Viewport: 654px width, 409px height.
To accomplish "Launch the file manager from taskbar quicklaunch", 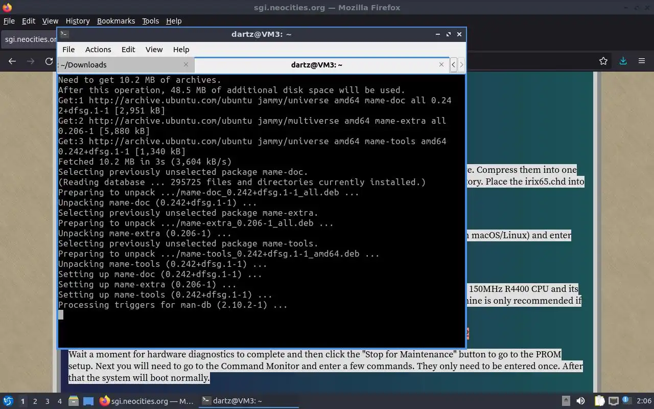I will [74, 401].
